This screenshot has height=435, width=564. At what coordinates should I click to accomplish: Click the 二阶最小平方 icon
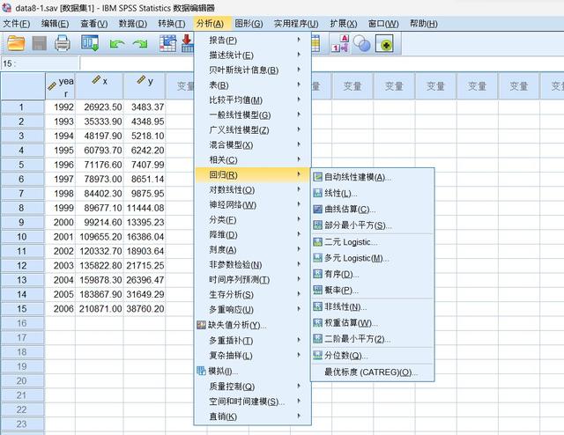click(x=317, y=339)
